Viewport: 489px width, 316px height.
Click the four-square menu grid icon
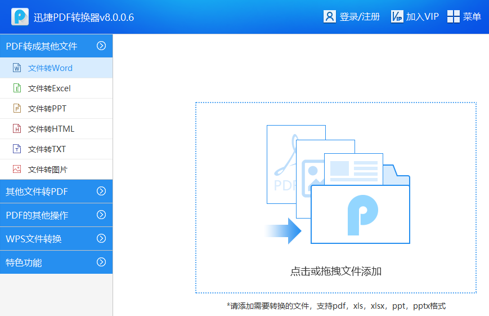(454, 16)
